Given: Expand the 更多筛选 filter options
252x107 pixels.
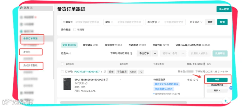Looking at the screenshot, I should (x=196, y=22).
